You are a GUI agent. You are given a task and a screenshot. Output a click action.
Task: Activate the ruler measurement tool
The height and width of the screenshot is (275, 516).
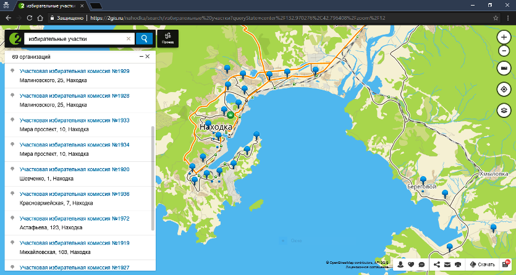[x=504, y=68]
